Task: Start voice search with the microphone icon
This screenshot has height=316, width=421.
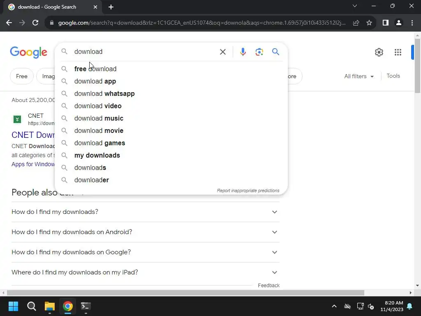Action: [243, 52]
